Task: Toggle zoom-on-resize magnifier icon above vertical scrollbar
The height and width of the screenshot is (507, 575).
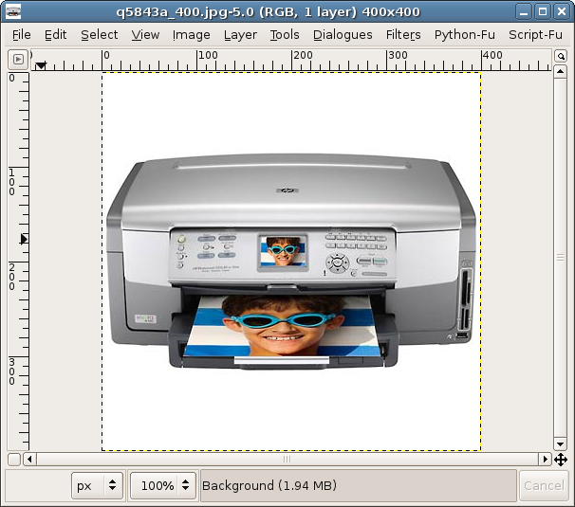Action: (x=562, y=58)
